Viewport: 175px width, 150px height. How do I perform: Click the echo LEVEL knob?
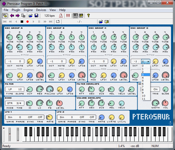pos(60,103)
